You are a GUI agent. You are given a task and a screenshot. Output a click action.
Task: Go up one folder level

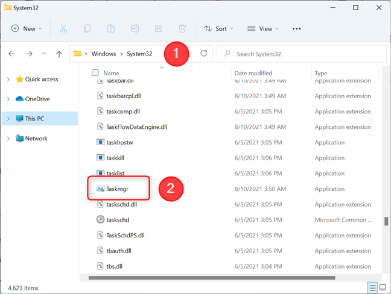click(x=59, y=54)
